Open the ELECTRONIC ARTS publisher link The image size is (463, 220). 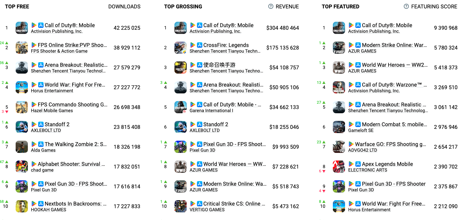point(368,170)
